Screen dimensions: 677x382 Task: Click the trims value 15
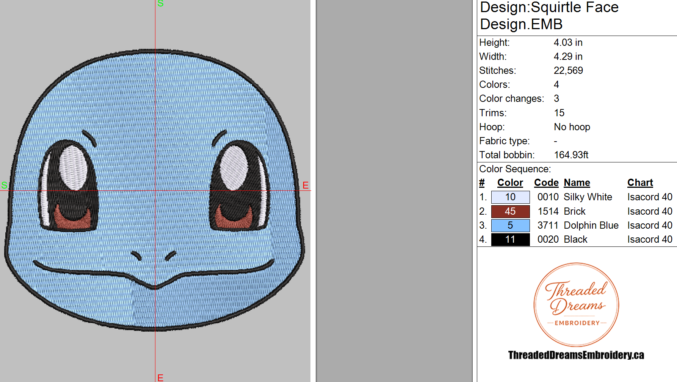559,113
